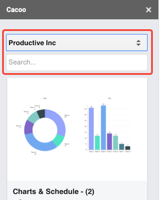The image size is (161, 200).
Task: Click the Cacoo panel header title
Action: (16, 10)
